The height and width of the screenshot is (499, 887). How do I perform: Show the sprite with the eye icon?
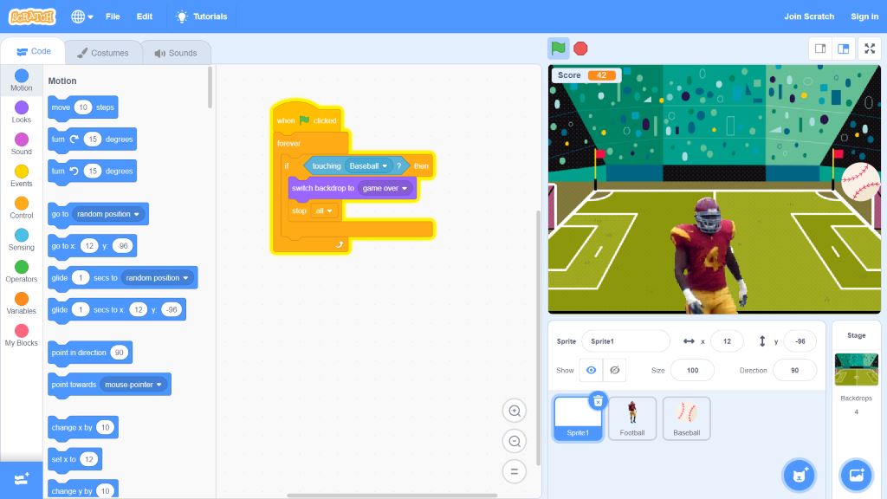591,370
